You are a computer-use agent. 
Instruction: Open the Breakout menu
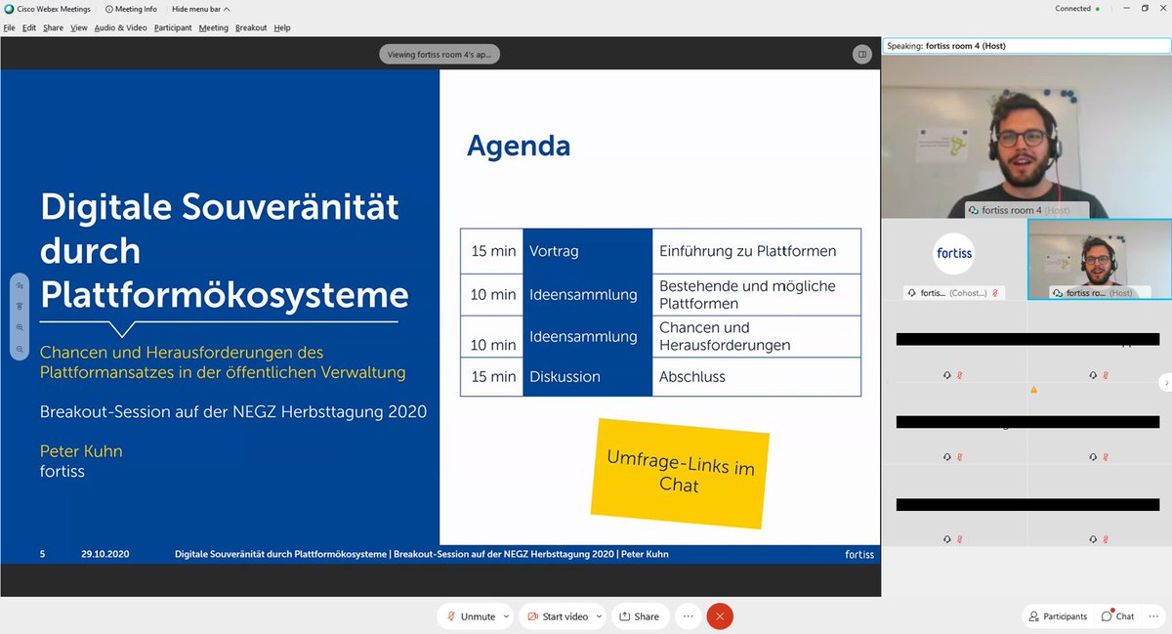pos(251,28)
